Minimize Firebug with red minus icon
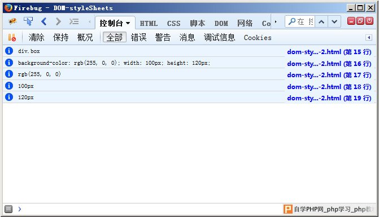 351,21
